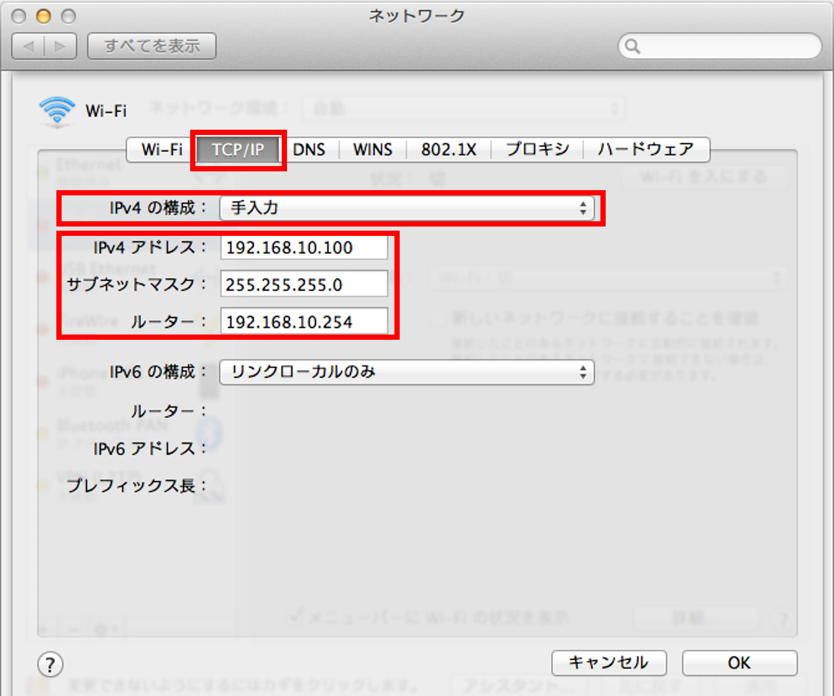Click the IPv4 アドレス field
Viewport: 834px width, 696px height.
point(304,247)
